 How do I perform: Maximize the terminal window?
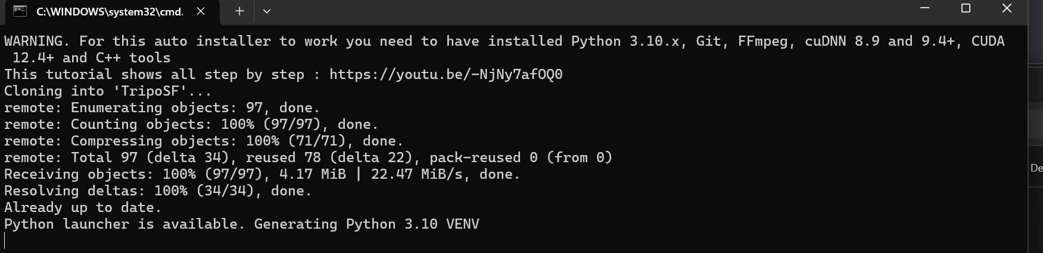966,8
